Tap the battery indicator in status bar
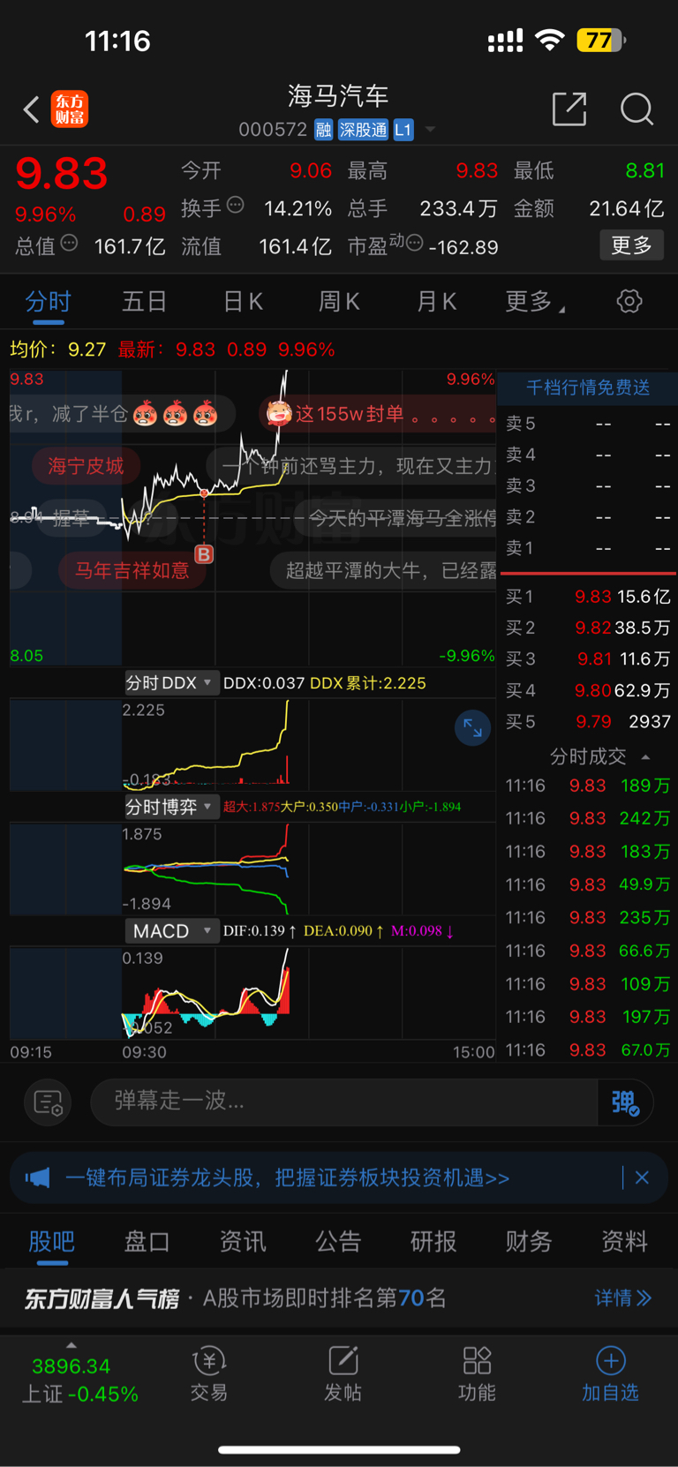The height and width of the screenshot is (1467, 678). 602,41
